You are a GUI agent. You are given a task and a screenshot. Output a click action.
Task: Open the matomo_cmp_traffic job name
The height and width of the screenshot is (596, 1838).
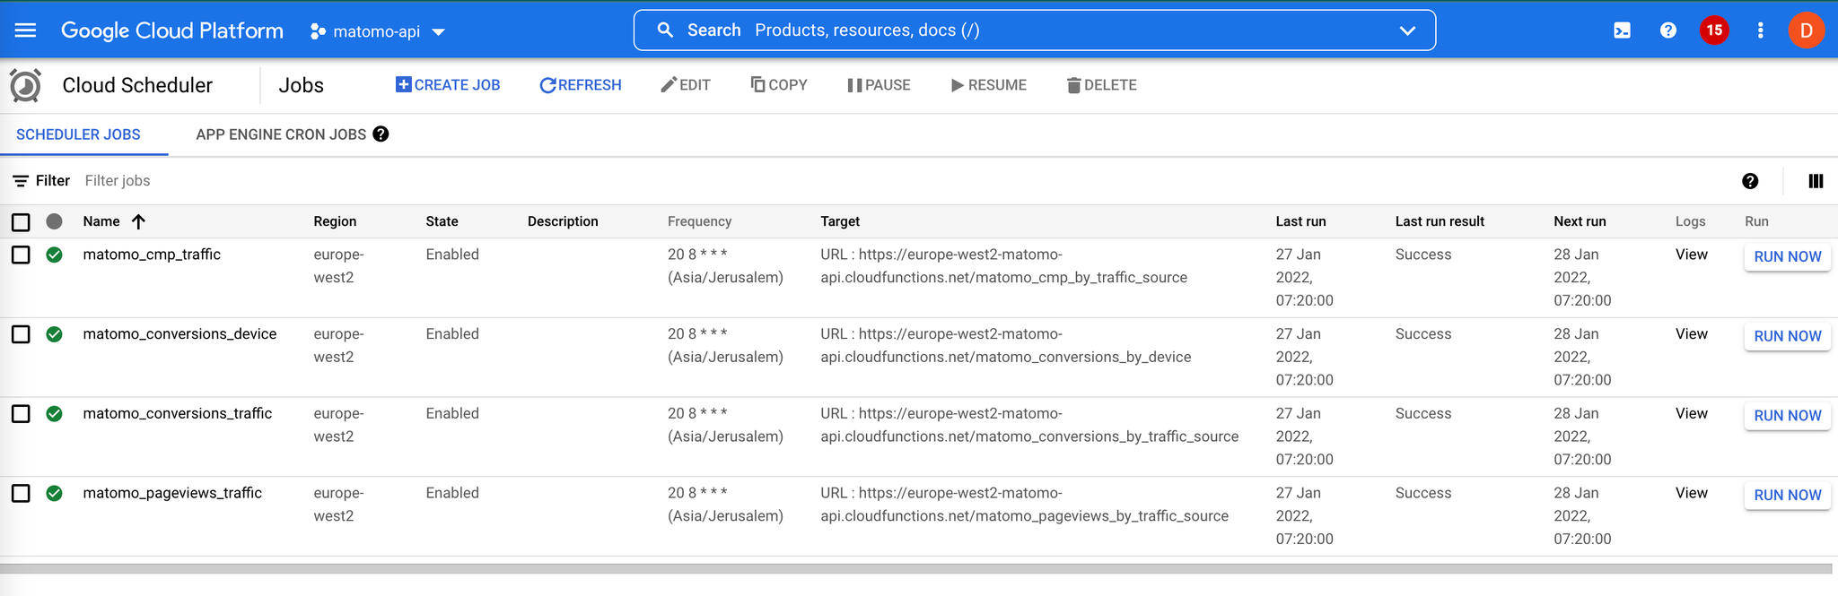(152, 255)
